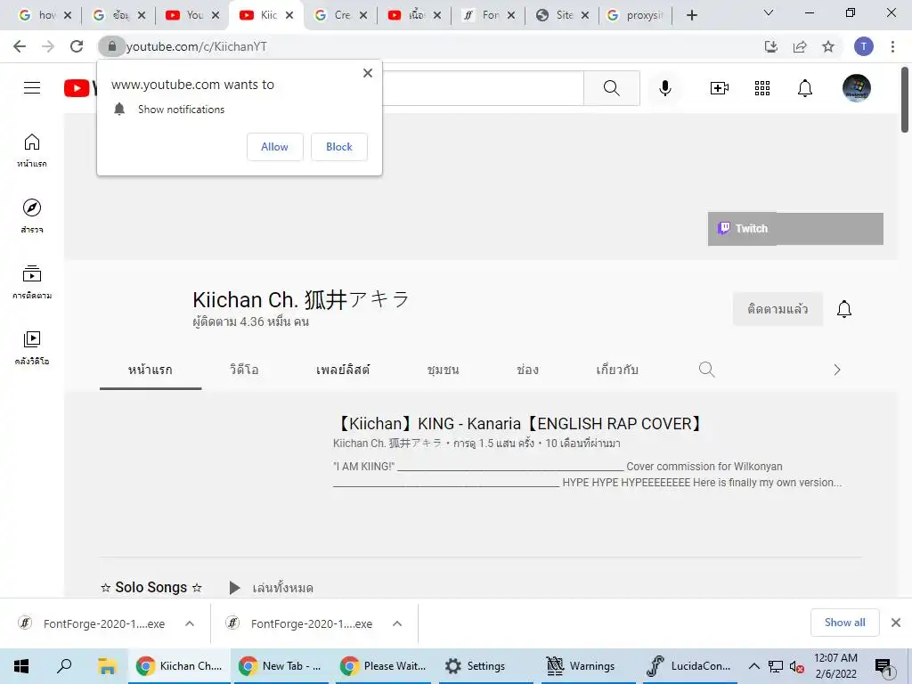Go to Home in the left sidebar
The height and width of the screenshot is (684, 912).
(32, 150)
